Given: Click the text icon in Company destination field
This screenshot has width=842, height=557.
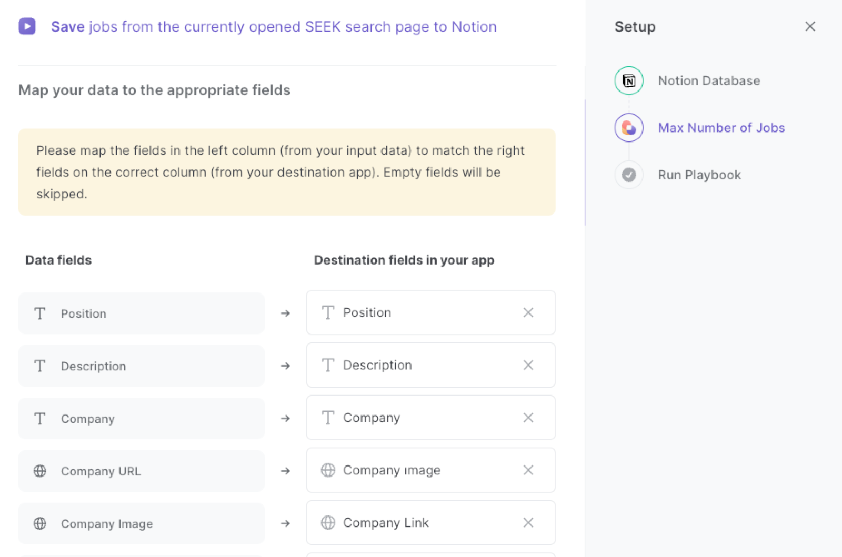Looking at the screenshot, I should click(x=328, y=418).
